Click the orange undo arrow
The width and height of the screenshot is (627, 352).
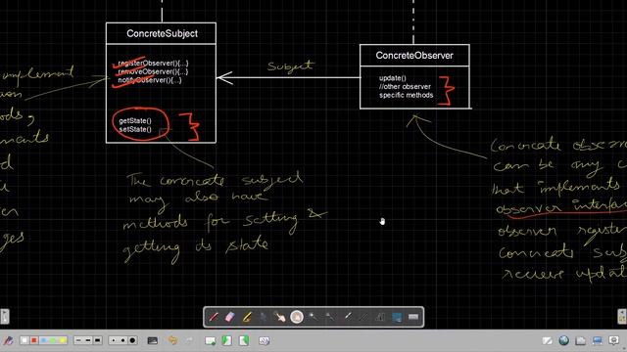pyautogui.click(x=172, y=340)
